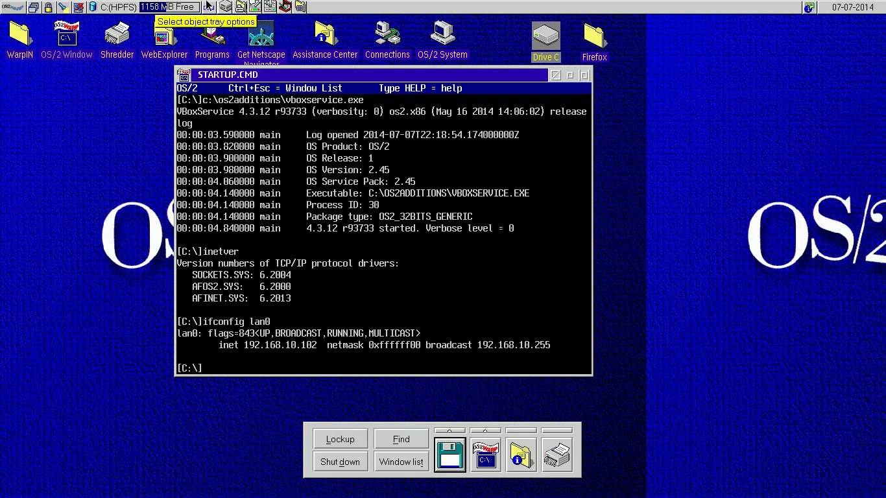Image resolution: width=886 pixels, height=498 pixels.
Task: Select the Shredder desktop icon
Action: pos(117,40)
